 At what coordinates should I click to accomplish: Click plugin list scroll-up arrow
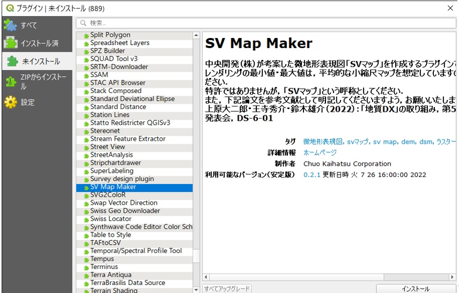[196, 36]
